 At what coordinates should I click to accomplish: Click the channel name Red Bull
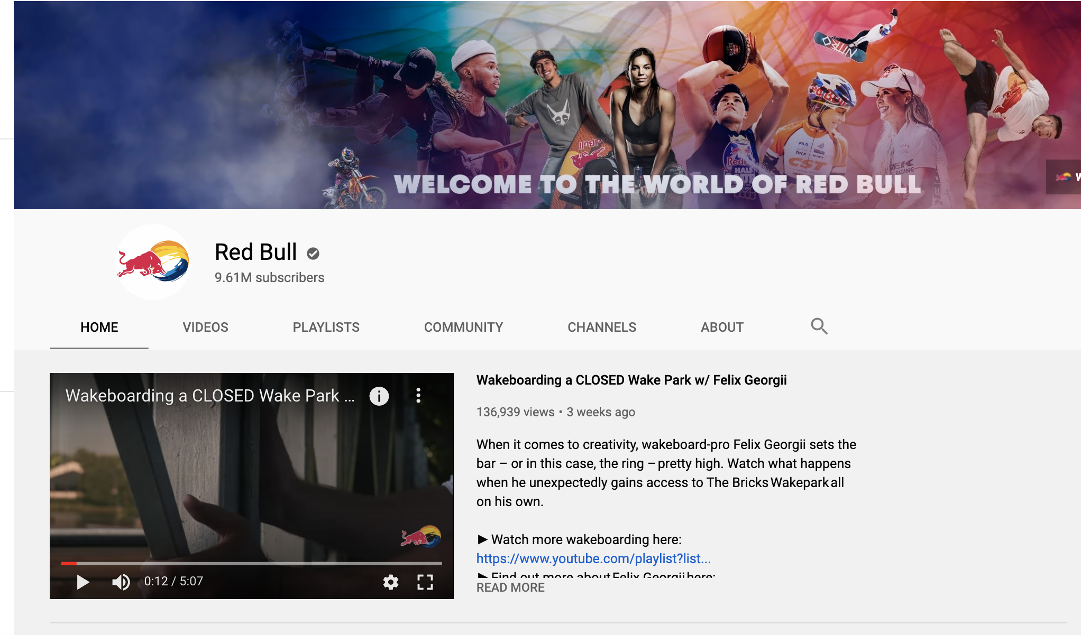(x=256, y=252)
